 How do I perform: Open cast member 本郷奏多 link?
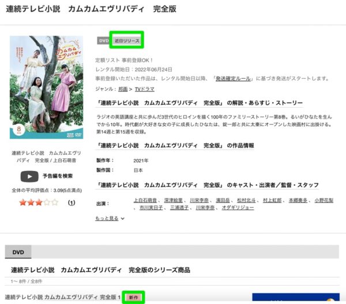298,200
